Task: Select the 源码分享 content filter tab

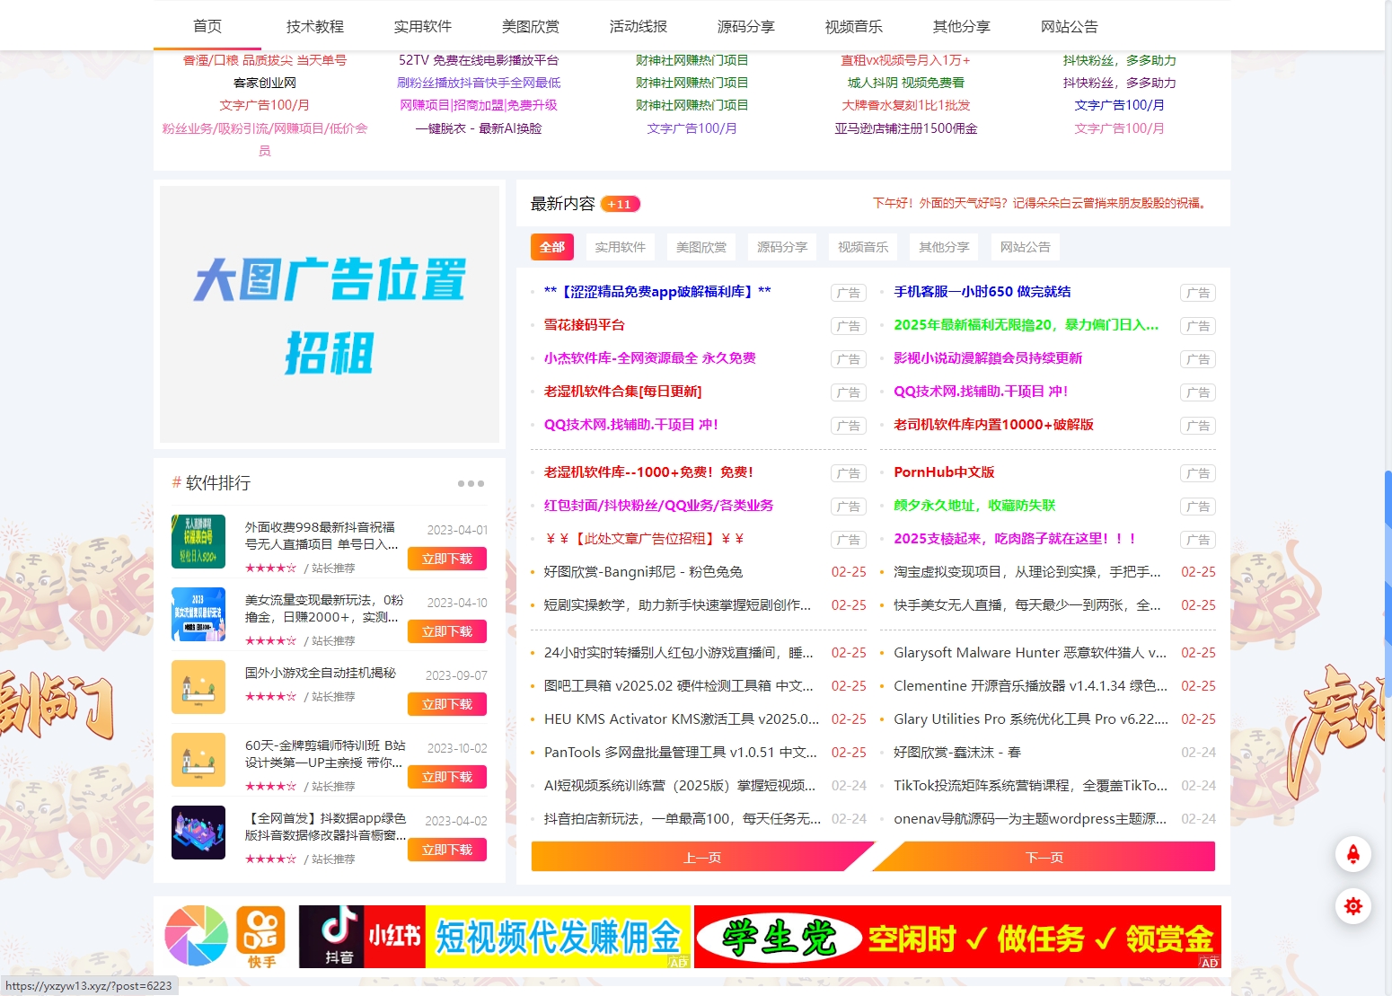Action: (x=781, y=247)
